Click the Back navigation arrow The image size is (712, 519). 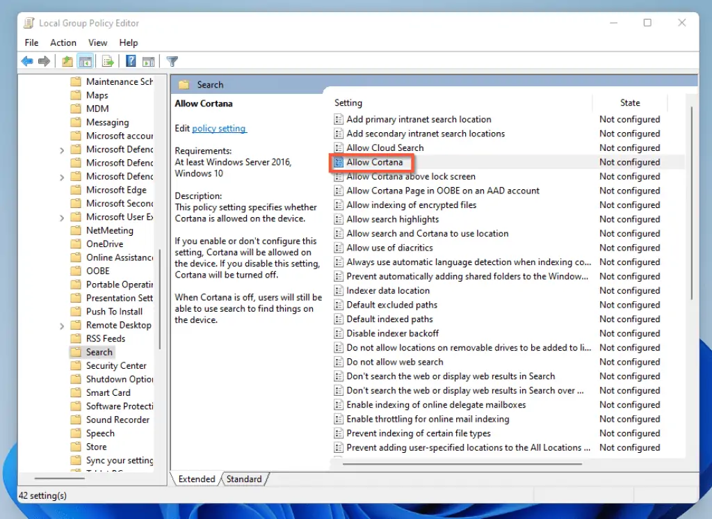point(26,61)
